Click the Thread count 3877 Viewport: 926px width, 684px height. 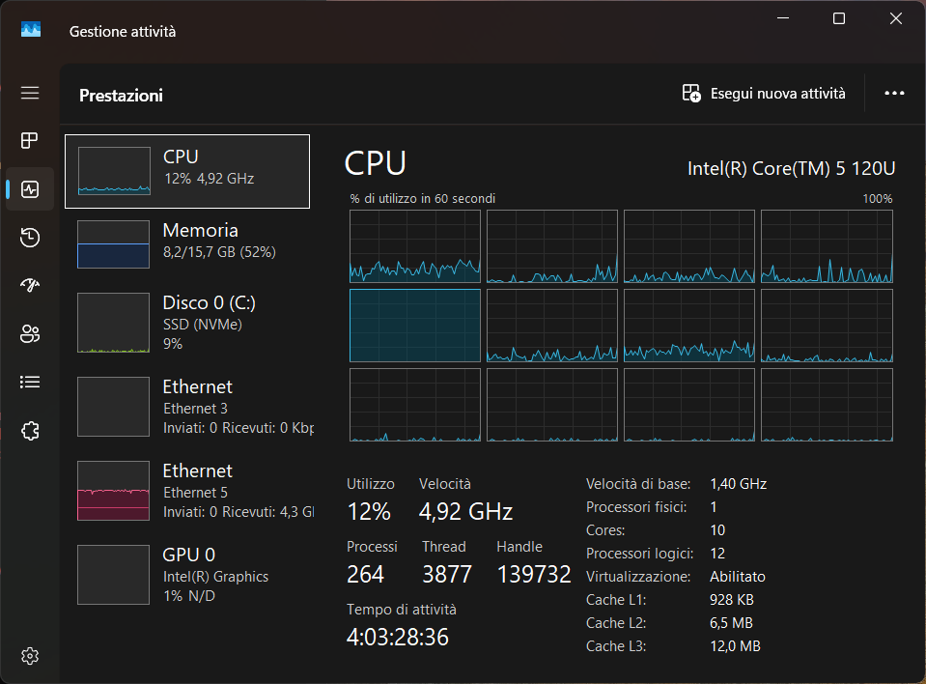point(447,574)
